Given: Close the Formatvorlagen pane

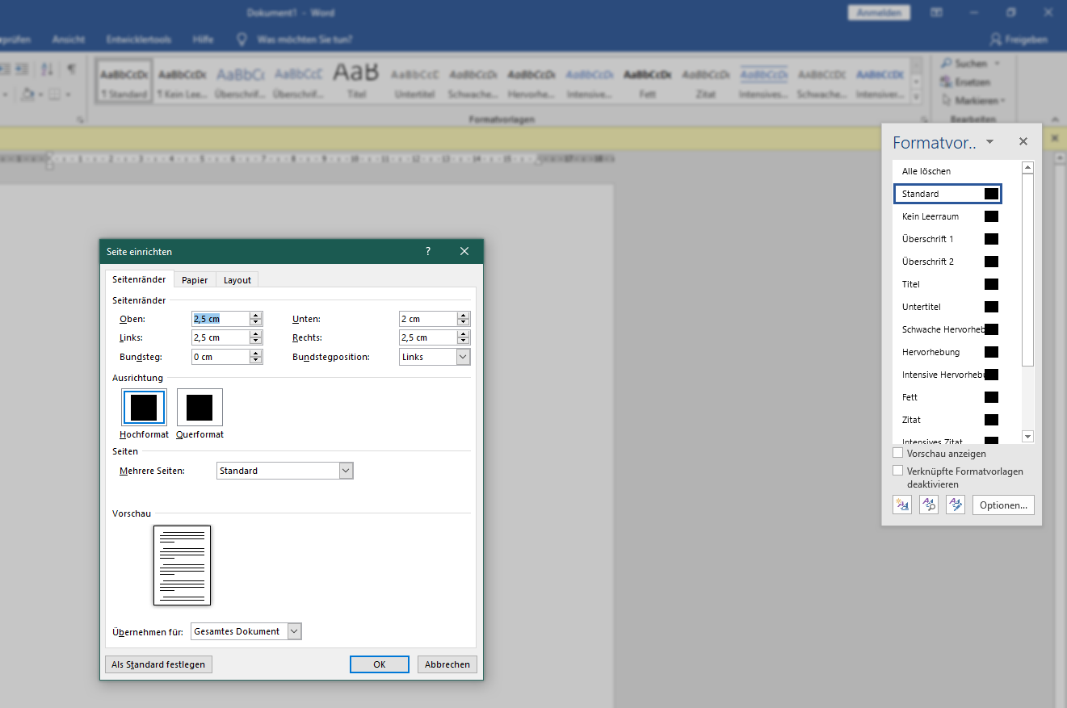Looking at the screenshot, I should coord(1023,141).
